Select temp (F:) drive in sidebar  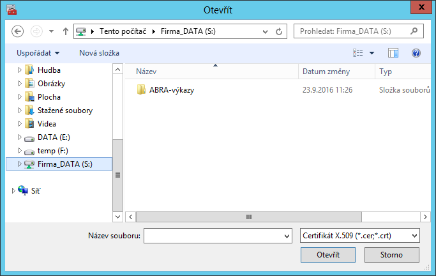52,151
